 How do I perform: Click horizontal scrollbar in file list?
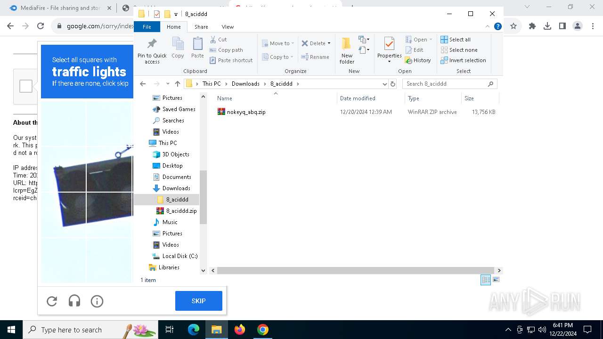pos(357,270)
